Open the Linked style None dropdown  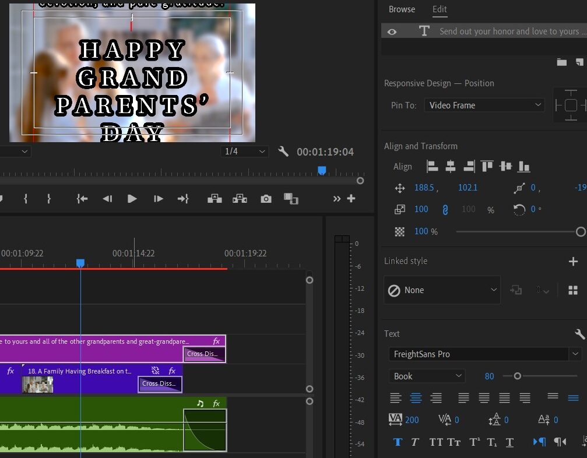click(442, 290)
